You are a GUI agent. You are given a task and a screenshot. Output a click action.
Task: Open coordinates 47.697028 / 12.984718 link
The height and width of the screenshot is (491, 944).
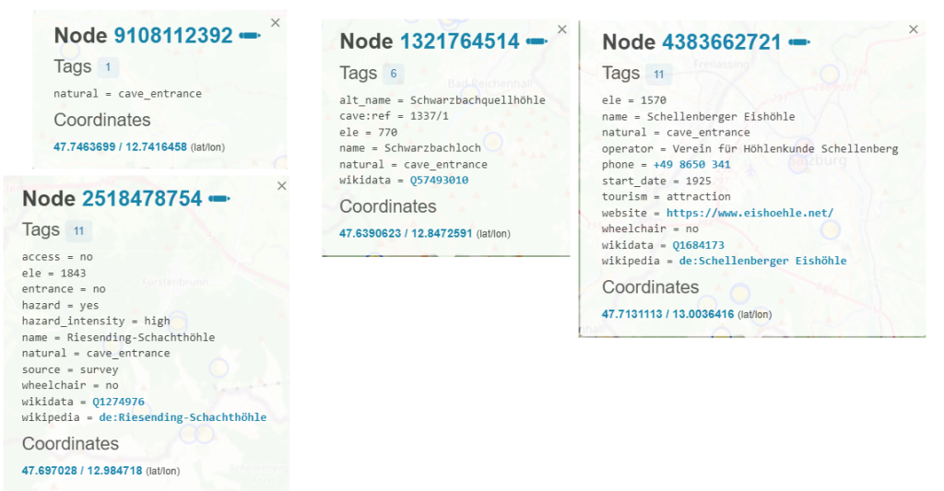[82, 471]
